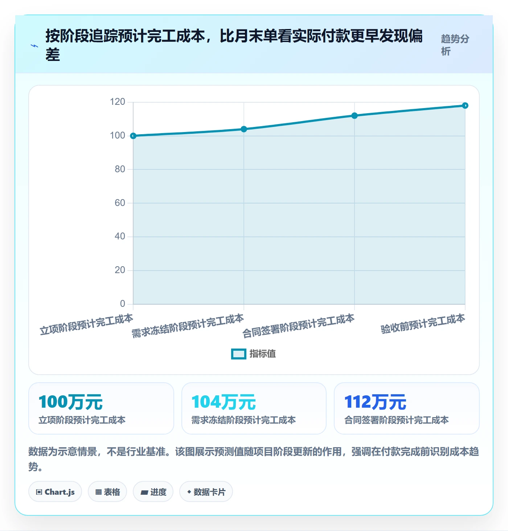This screenshot has height=531, width=508.
Task: Click the x-axis label 立项阶段预计完工成本
Action: (x=86, y=324)
